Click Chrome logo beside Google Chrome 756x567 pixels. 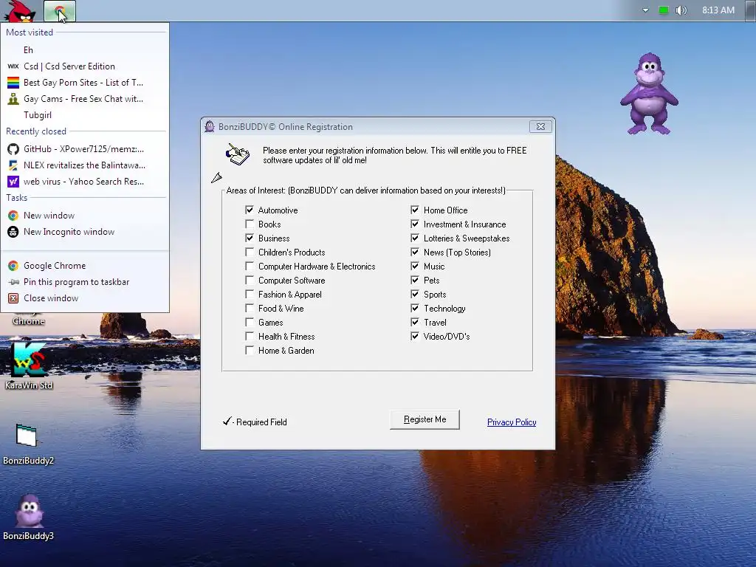[x=13, y=266]
